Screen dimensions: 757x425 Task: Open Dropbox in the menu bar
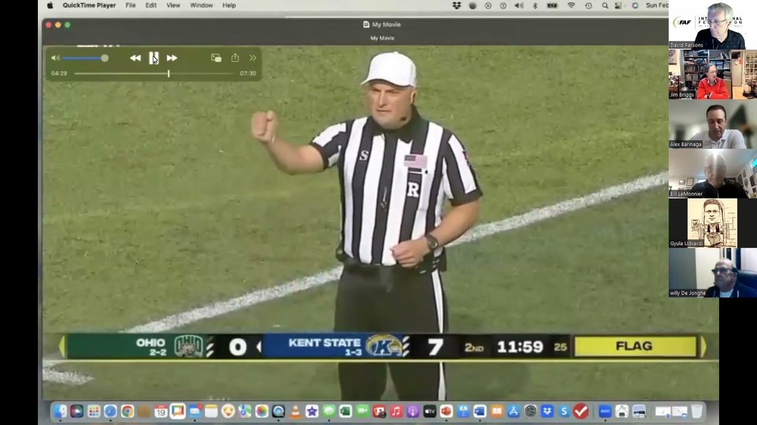point(457,5)
